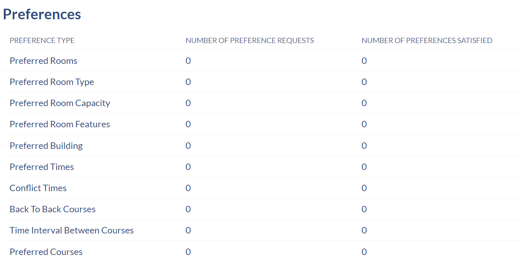The width and height of the screenshot is (525, 261).
Task: Click the satisfied count for Preferred Building
Action: pyautogui.click(x=364, y=146)
